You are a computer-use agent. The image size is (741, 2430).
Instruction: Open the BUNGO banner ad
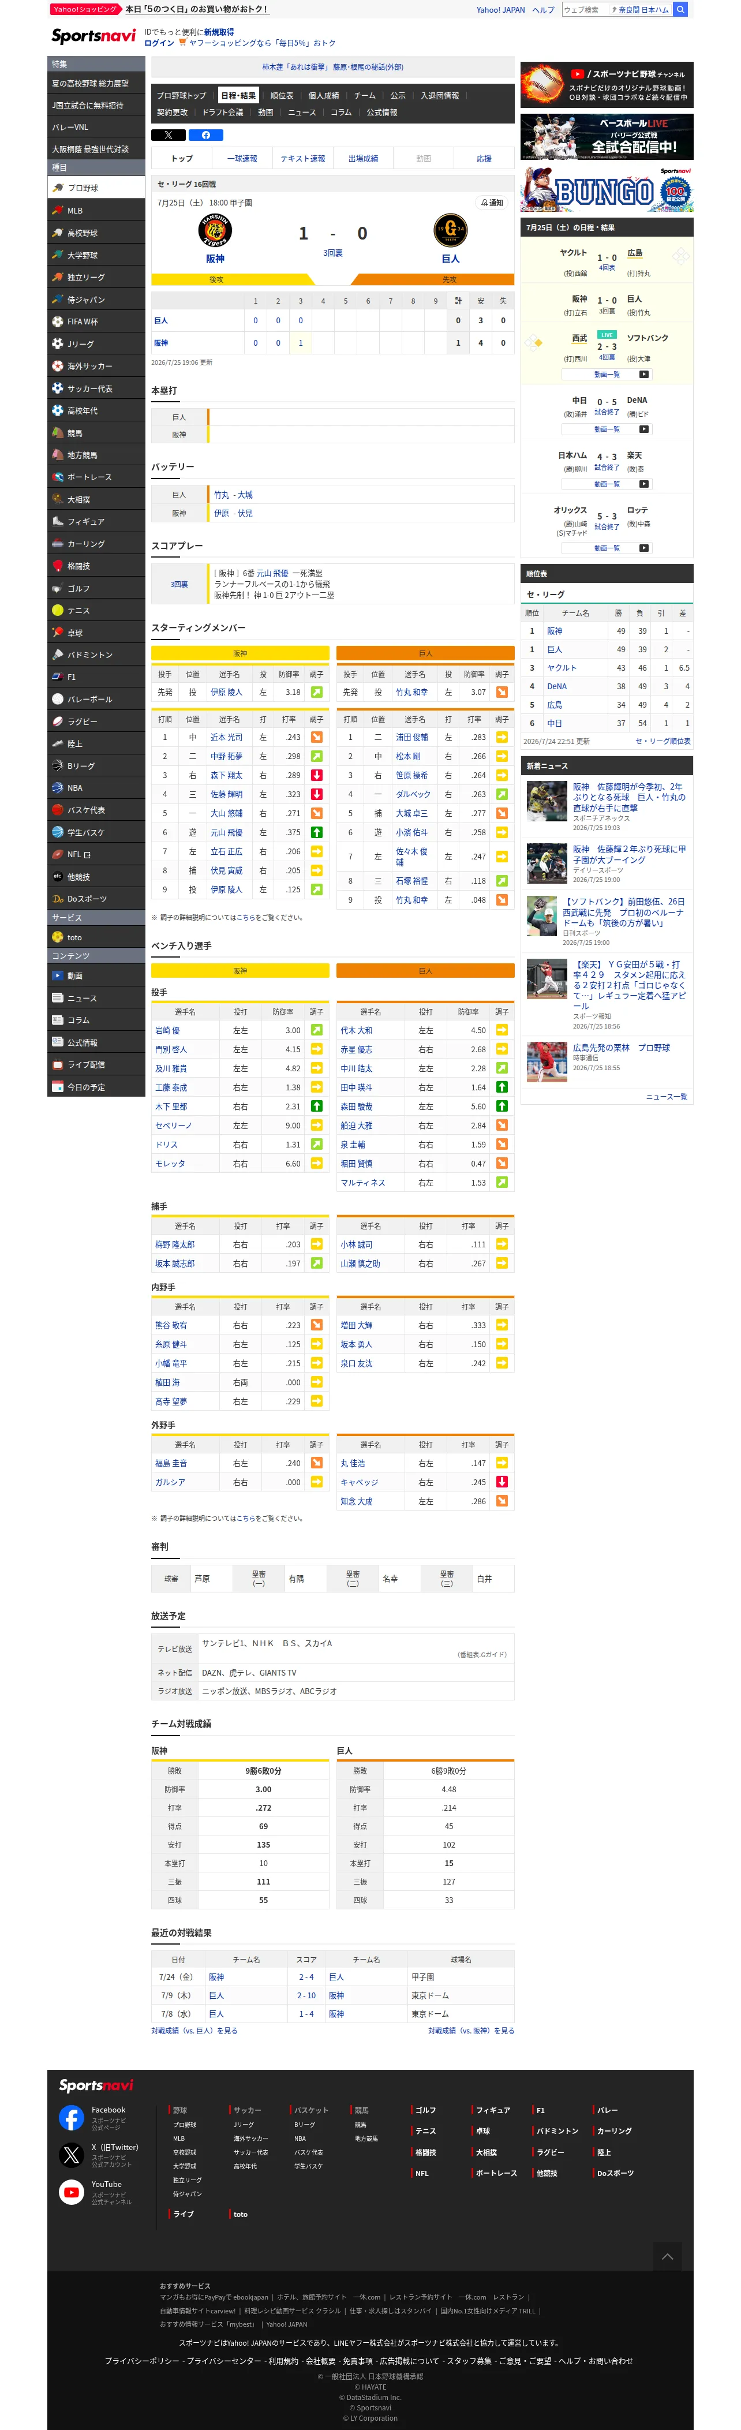606,189
